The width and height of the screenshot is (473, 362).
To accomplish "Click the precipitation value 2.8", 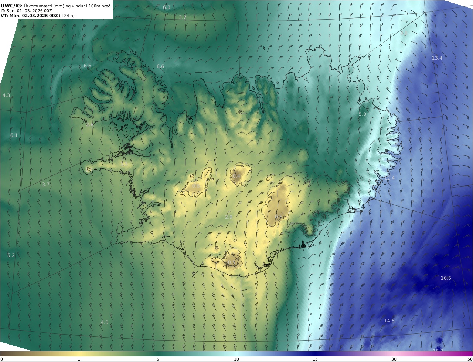I will coord(90,125).
